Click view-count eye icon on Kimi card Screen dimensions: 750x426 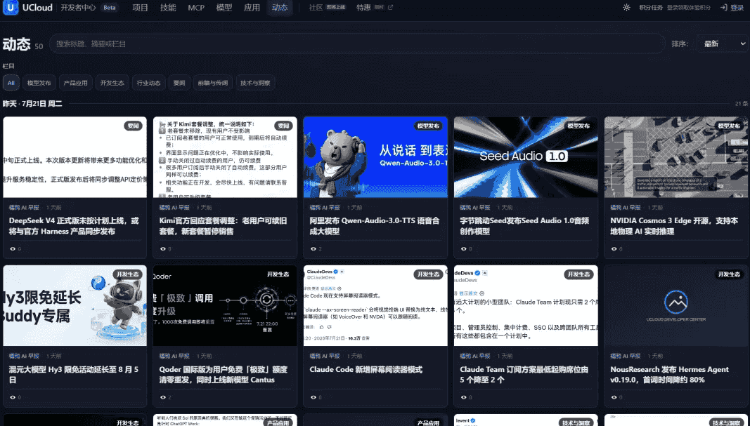163,249
